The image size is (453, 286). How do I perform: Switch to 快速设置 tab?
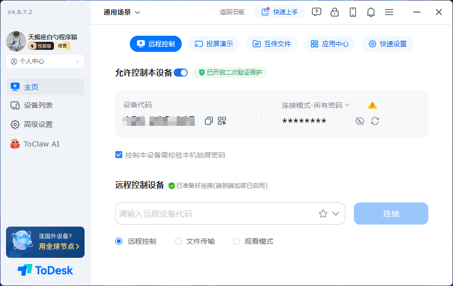(x=388, y=44)
